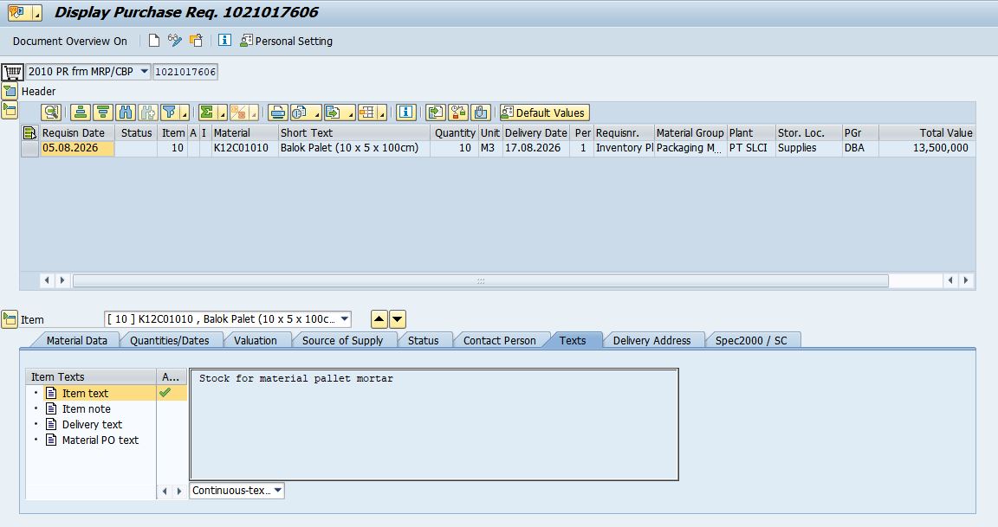The width and height of the screenshot is (998, 527).
Task: Click the Create new document icon
Action: 154,41
